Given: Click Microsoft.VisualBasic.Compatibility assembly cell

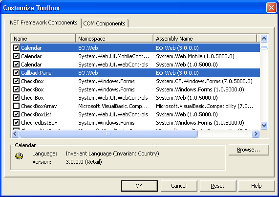Looking at the screenshot, I should point(204,106).
